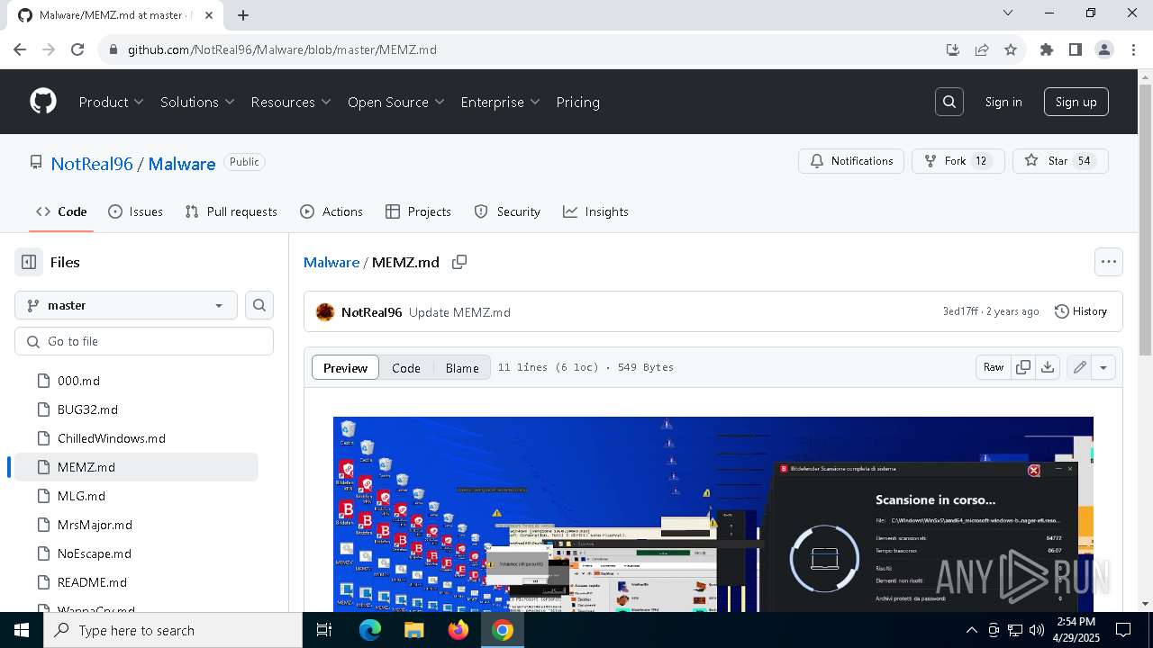The image size is (1153, 648).
Task: Open the Windows Start menu
Action: click(x=22, y=630)
